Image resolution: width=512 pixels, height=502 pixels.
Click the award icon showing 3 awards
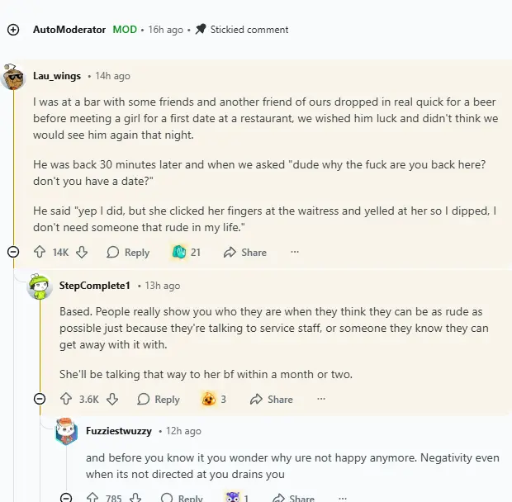(x=209, y=399)
